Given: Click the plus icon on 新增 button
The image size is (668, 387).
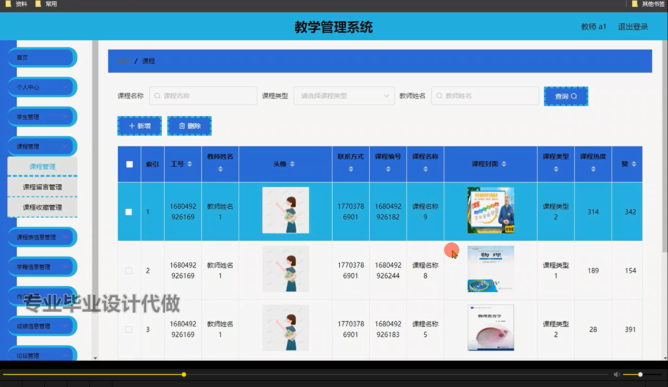Looking at the screenshot, I should tap(131, 126).
